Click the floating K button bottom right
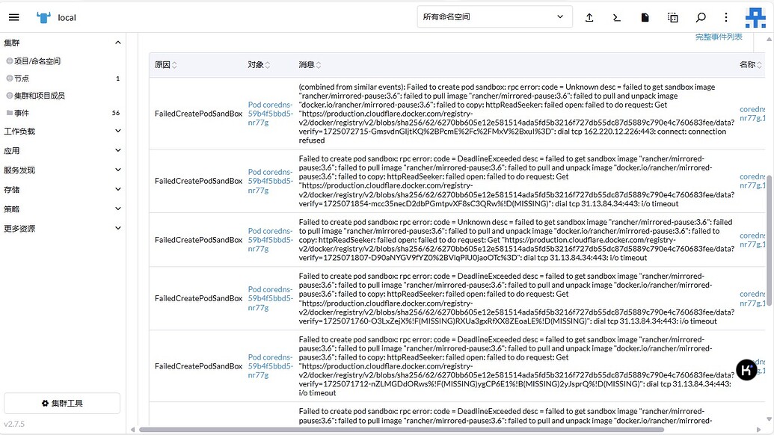Viewport: 774px width, 435px height. tap(746, 369)
